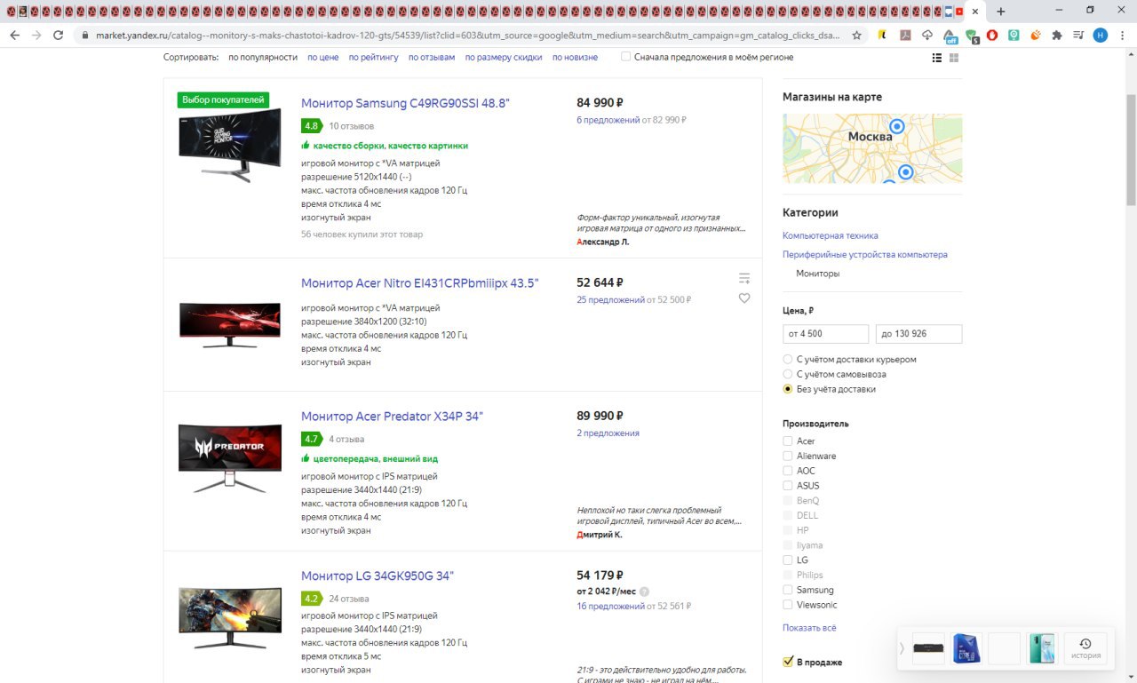Open the green shield extension
Viewport: 1137px width, 683px height.
972,36
